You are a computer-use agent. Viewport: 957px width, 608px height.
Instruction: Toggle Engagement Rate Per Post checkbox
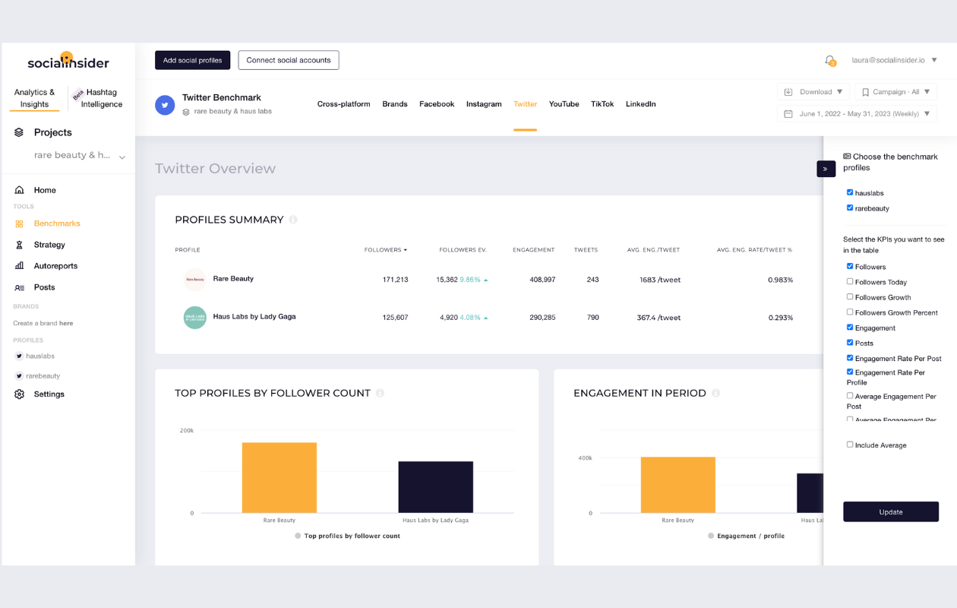850,357
